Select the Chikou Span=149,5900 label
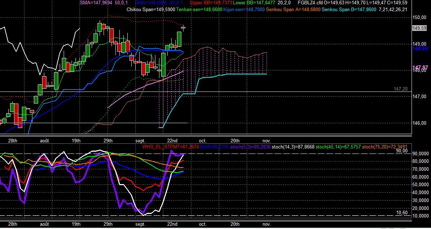This screenshot has width=431, height=229. [x=151, y=10]
